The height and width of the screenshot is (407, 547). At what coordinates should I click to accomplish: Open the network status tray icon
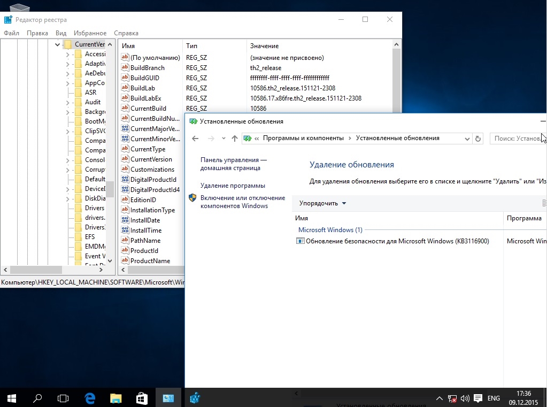point(452,398)
